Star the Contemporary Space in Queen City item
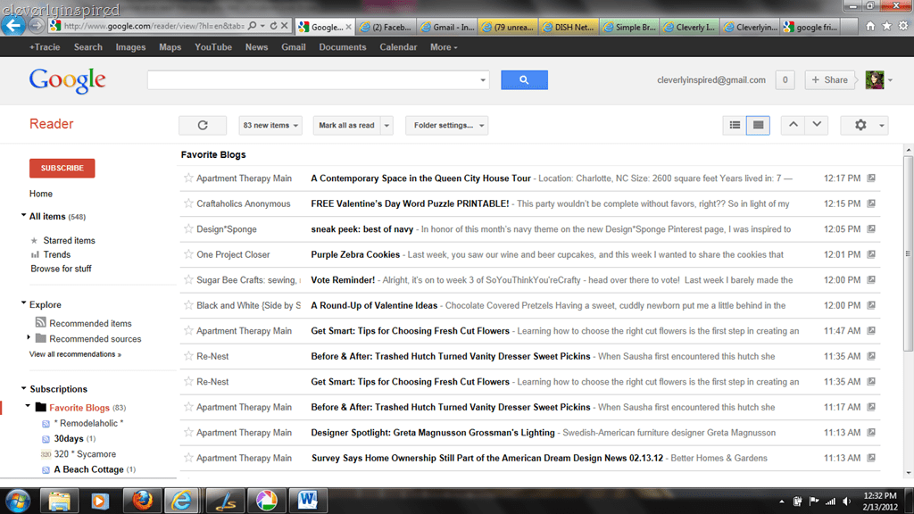 pyautogui.click(x=187, y=178)
